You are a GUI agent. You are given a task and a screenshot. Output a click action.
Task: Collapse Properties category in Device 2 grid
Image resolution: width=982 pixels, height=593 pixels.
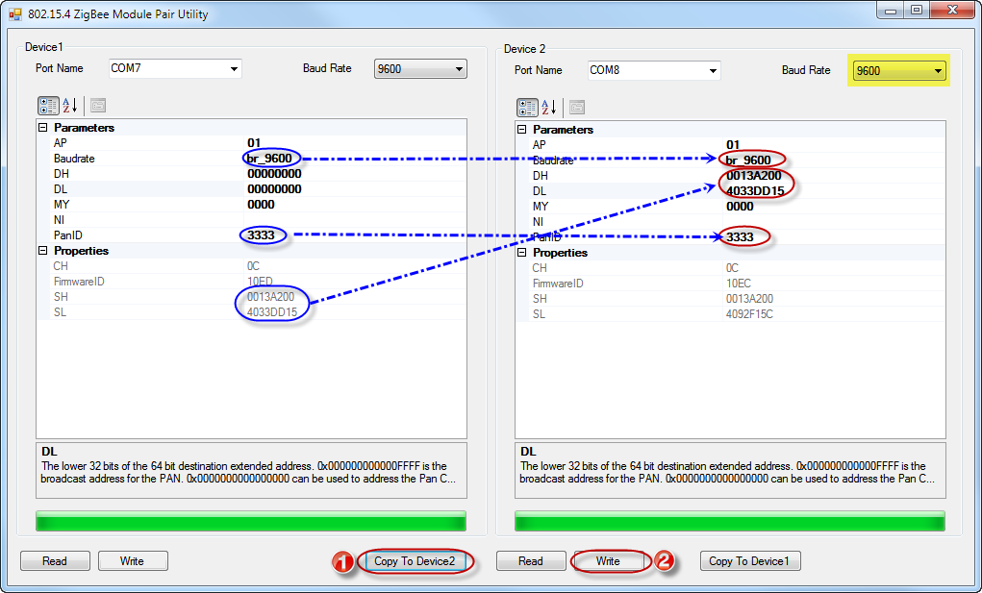point(522,253)
